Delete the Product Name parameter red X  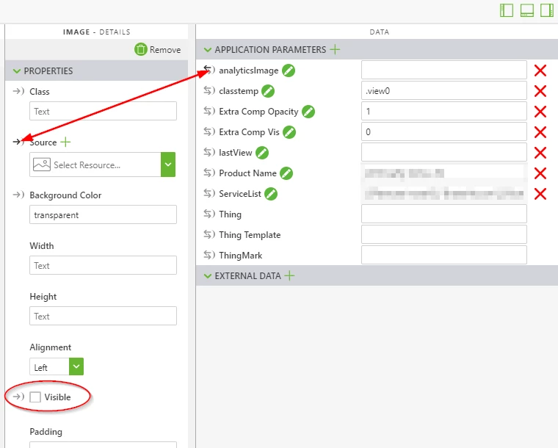[x=540, y=173]
